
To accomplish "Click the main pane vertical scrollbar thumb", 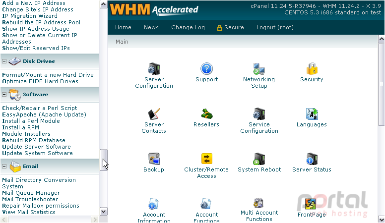I will (382, 84).
